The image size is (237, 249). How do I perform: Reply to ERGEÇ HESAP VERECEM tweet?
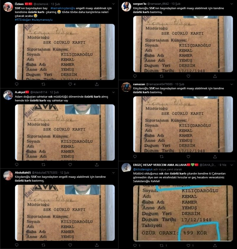(x=135, y=245)
